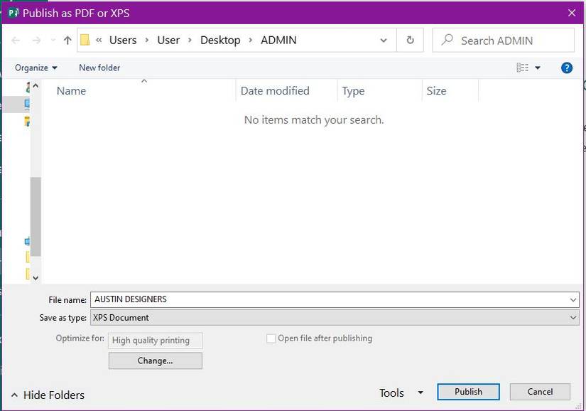586x411 pixels.
Task: Expand the File name history dropdown
Action: pyautogui.click(x=573, y=299)
